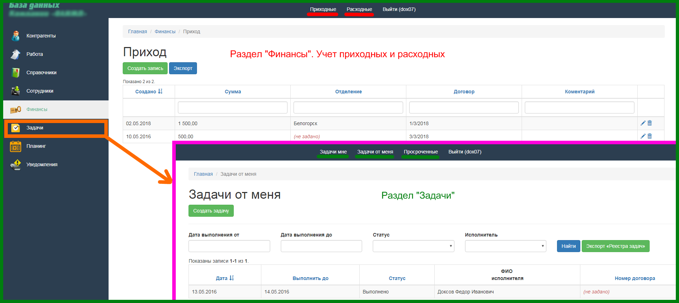Open the Приходные top tab
Image resolution: width=679 pixels, height=303 pixels.
coord(323,9)
